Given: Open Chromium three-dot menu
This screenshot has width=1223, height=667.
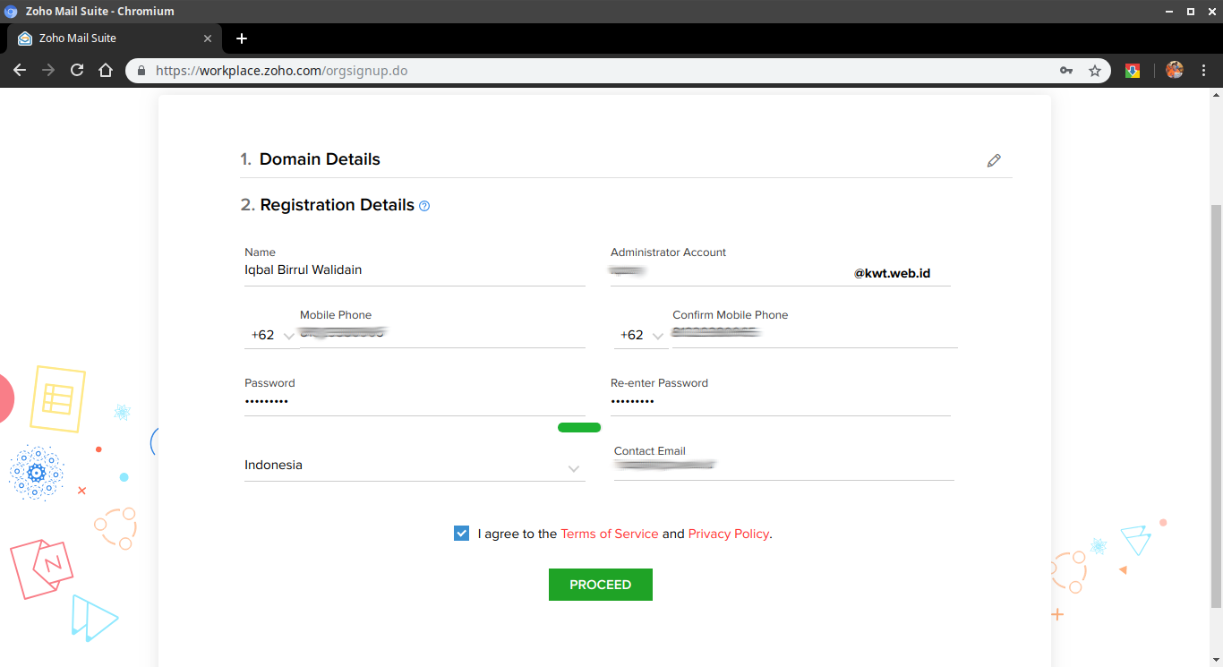Looking at the screenshot, I should pos(1203,70).
